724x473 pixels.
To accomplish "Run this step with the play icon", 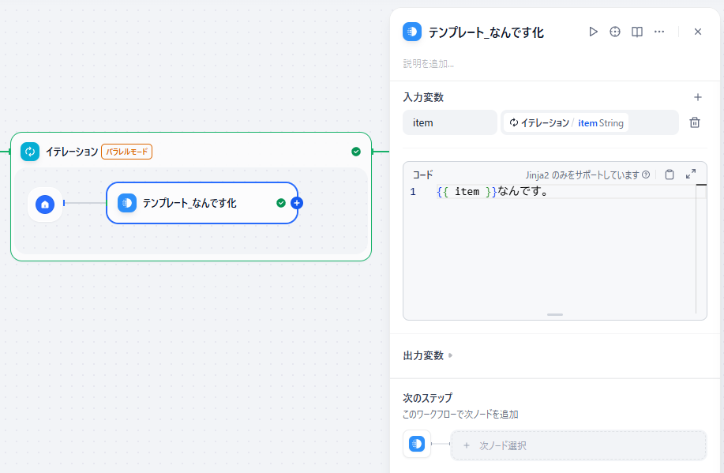I will click(593, 32).
